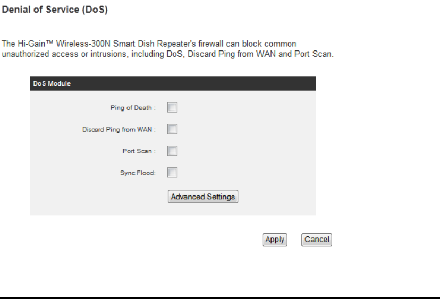Enable the Ping of Death checkbox
The width and height of the screenshot is (440, 299).
172,107
